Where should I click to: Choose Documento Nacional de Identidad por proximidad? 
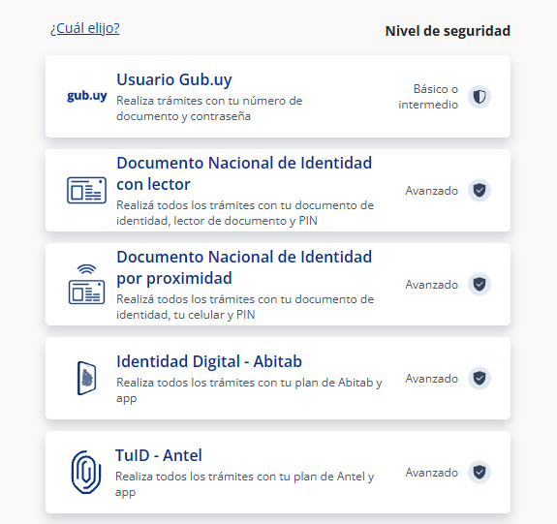pyautogui.click(x=244, y=267)
